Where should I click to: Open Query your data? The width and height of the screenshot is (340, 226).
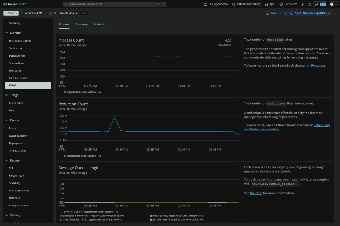tap(216, 4)
